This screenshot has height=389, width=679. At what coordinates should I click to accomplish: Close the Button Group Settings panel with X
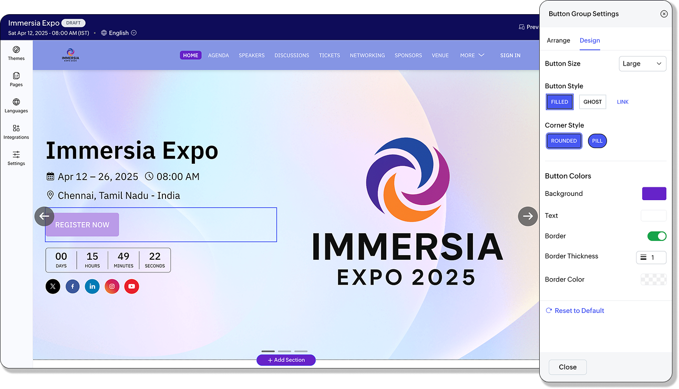point(664,14)
